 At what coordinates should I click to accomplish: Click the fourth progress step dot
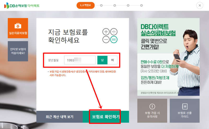click(128, 5)
